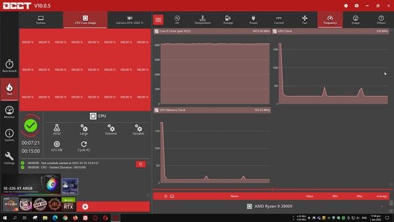Click the green checkmark test status indicator
The image size is (394, 222).
point(31,126)
